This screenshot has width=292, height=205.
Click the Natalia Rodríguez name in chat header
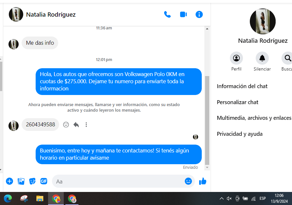click(x=51, y=14)
